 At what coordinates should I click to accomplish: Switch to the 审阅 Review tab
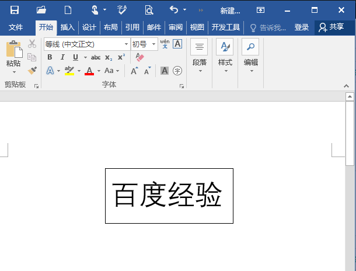(x=176, y=27)
